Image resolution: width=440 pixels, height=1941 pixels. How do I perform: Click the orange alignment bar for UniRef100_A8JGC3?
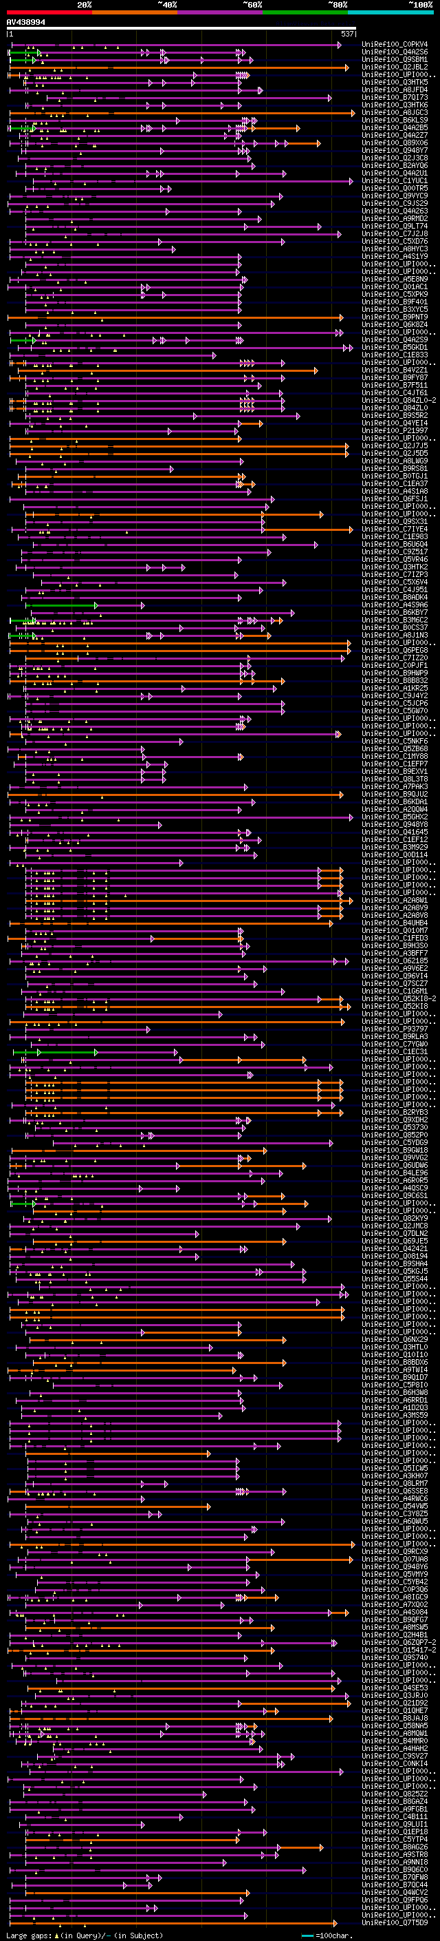[182, 113]
